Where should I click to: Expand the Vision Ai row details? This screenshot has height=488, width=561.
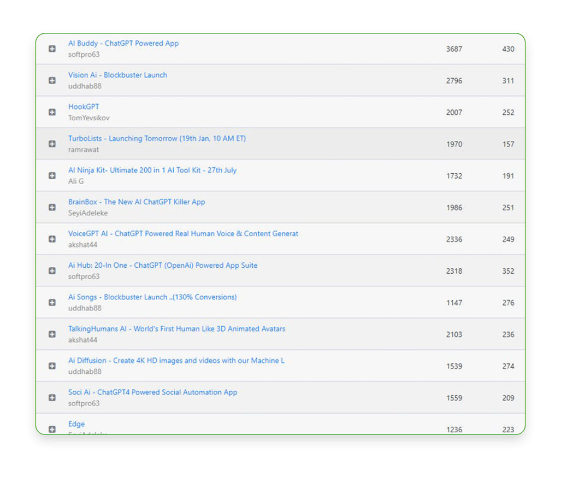coord(52,80)
